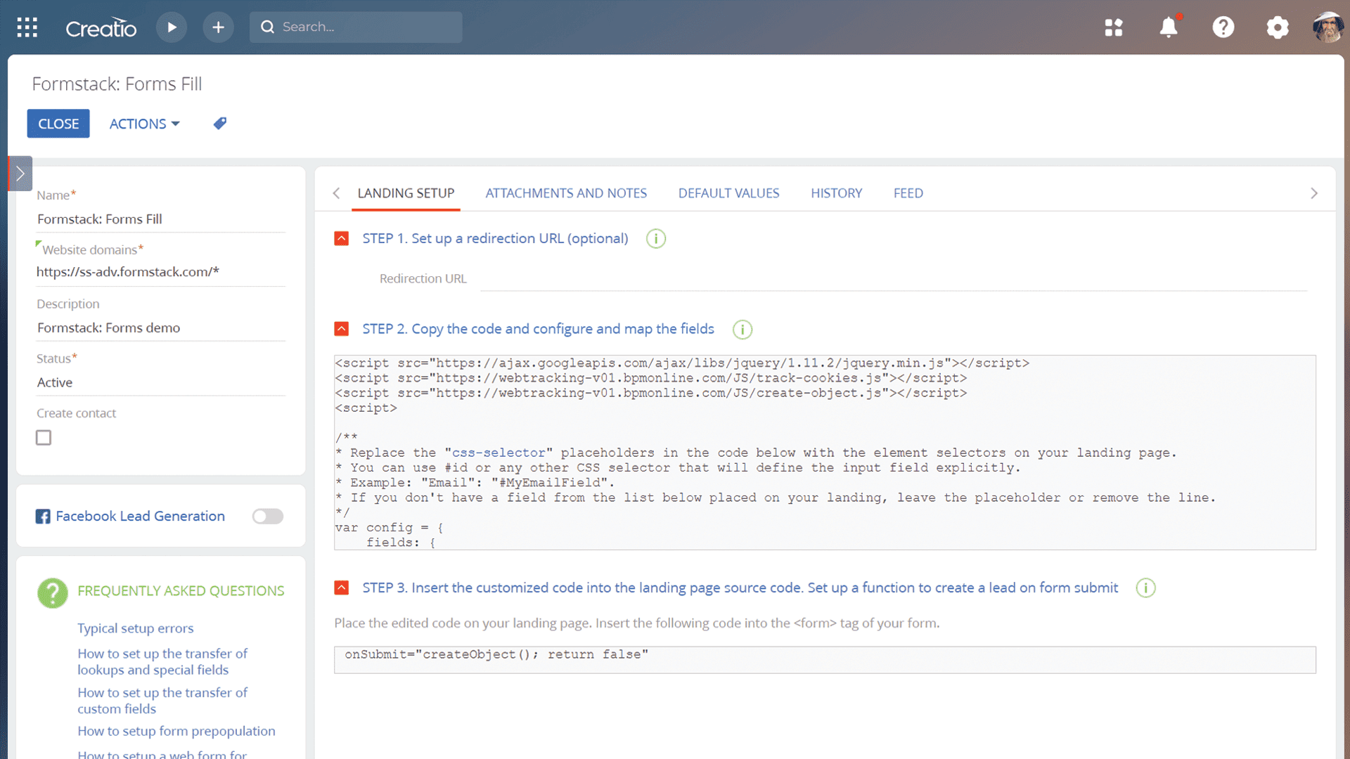Switch to Attachments and Notes tab
The image size is (1350, 759).
tap(566, 193)
